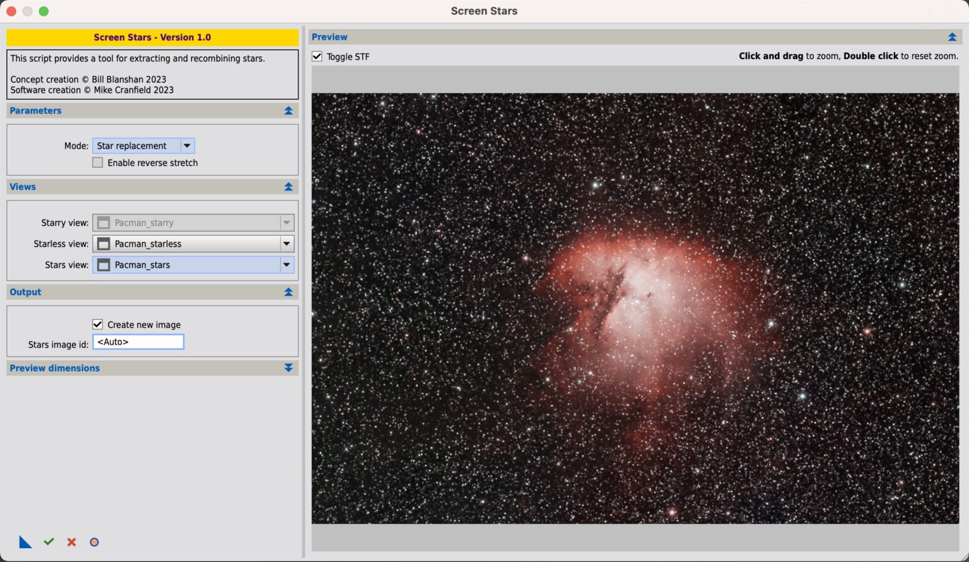The height and width of the screenshot is (562, 969).
Task: Open the Starless view selection dropdown
Action: pyautogui.click(x=286, y=243)
